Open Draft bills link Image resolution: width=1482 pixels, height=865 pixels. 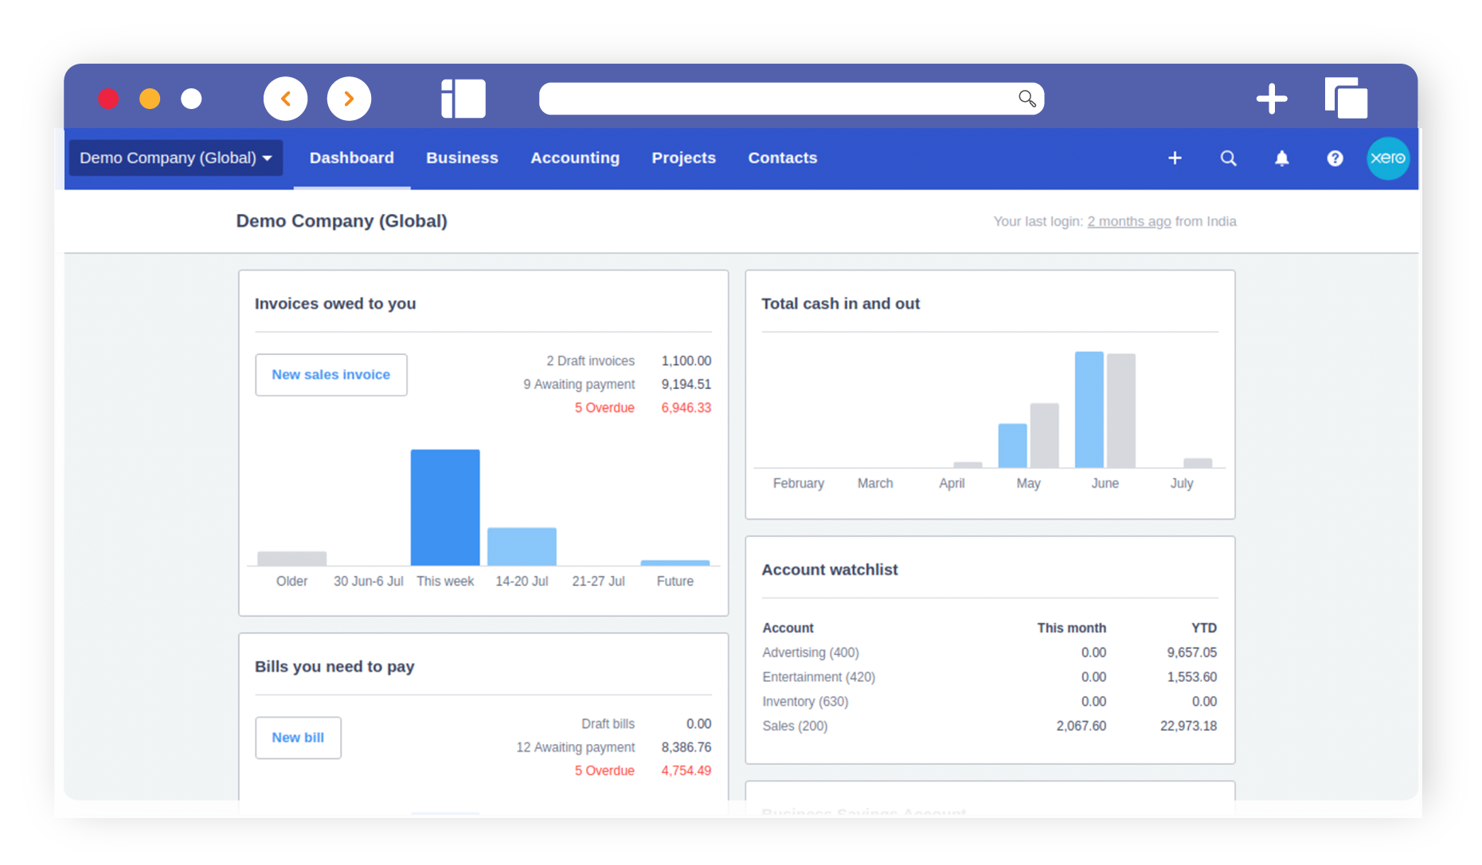pyautogui.click(x=608, y=723)
